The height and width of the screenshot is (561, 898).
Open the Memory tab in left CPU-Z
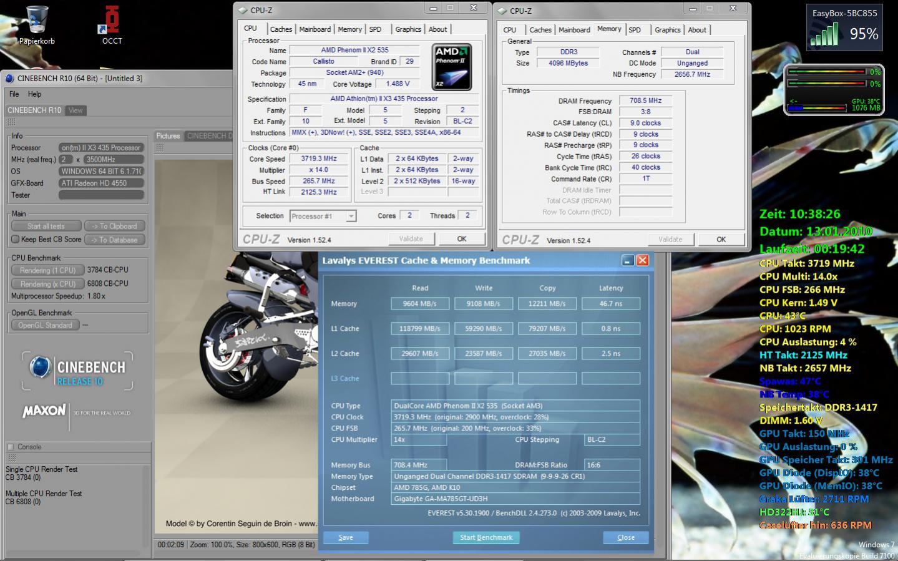pyautogui.click(x=349, y=29)
